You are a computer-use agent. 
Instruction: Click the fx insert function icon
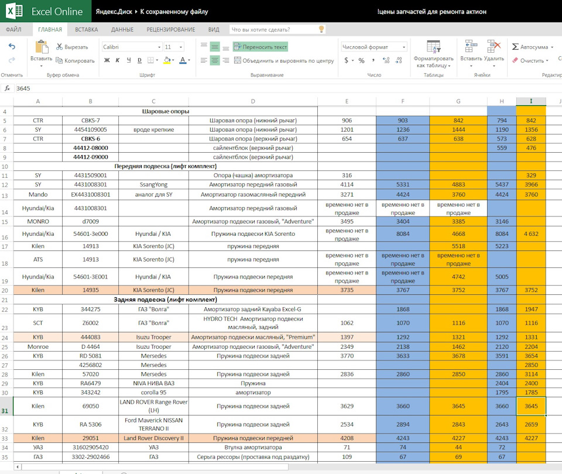point(7,88)
